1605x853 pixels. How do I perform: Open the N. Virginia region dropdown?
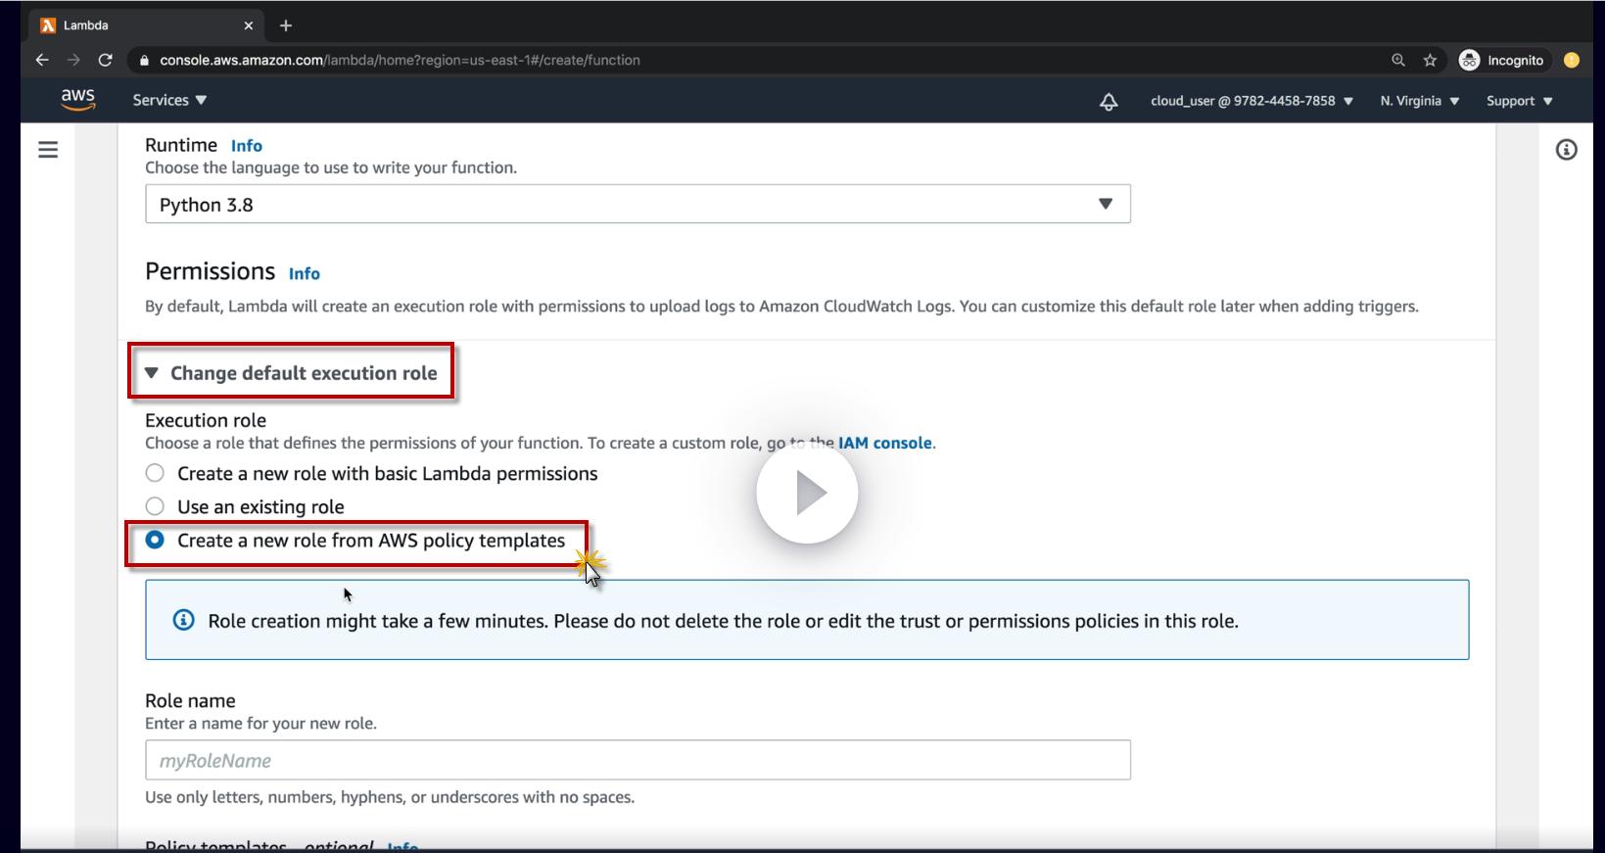(1419, 101)
